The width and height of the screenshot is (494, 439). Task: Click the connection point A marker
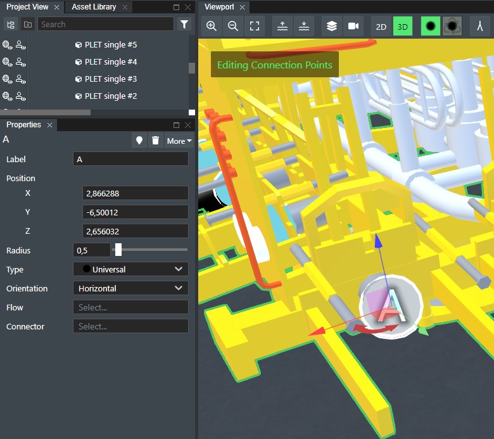tap(391, 307)
